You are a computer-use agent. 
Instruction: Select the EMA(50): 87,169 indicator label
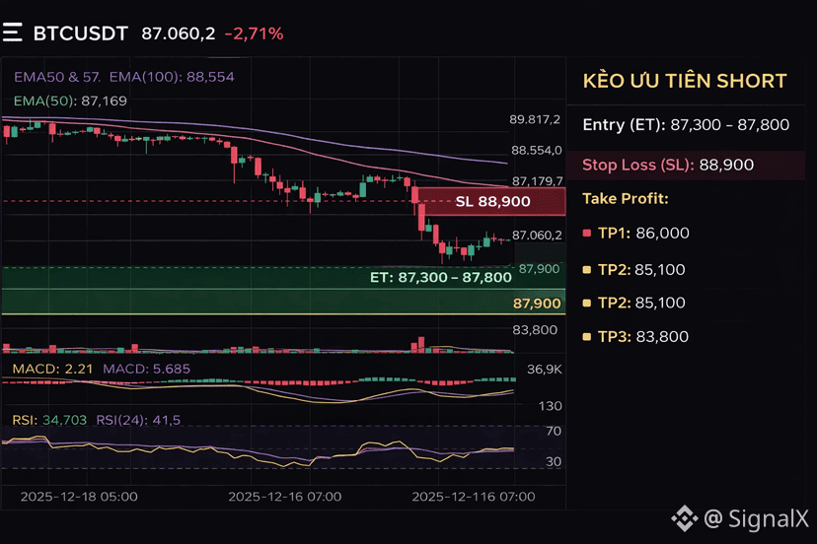pos(70,101)
